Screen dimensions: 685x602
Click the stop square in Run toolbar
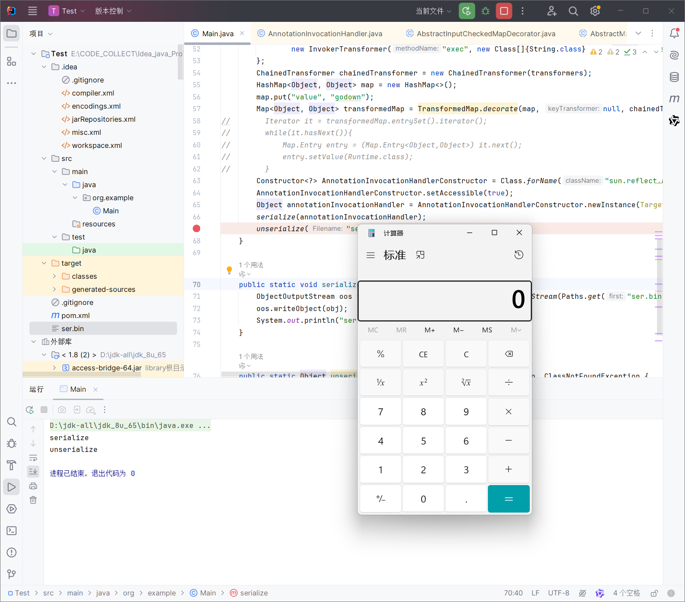[44, 410]
